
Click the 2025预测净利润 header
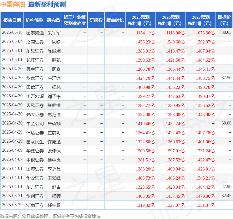click(x=141, y=20)
